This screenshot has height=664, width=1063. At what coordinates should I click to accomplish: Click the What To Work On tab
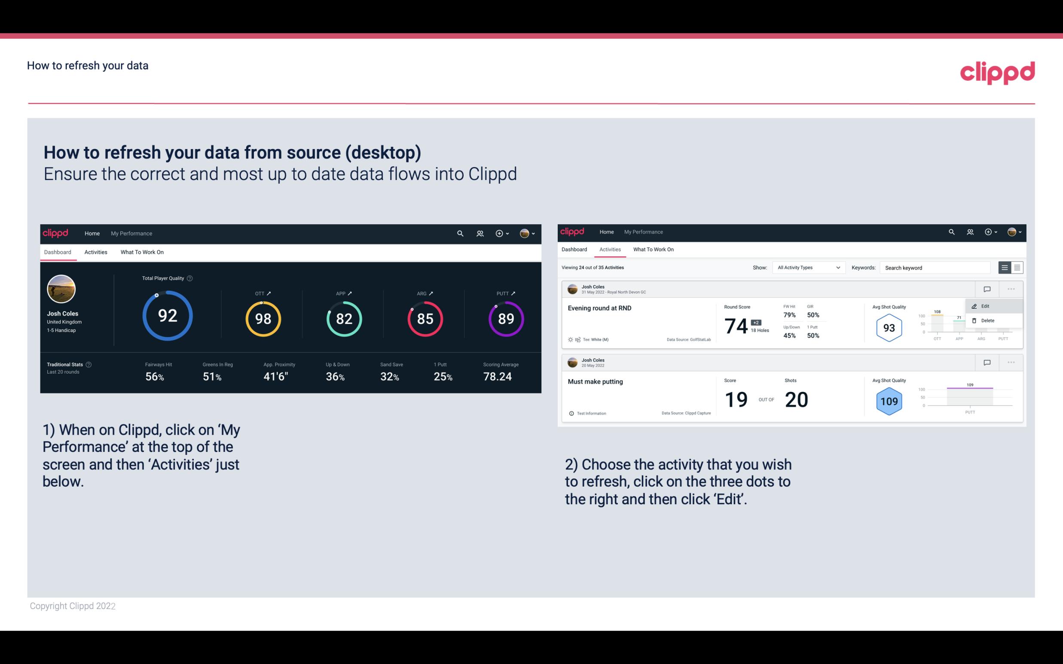coord(142,252)
